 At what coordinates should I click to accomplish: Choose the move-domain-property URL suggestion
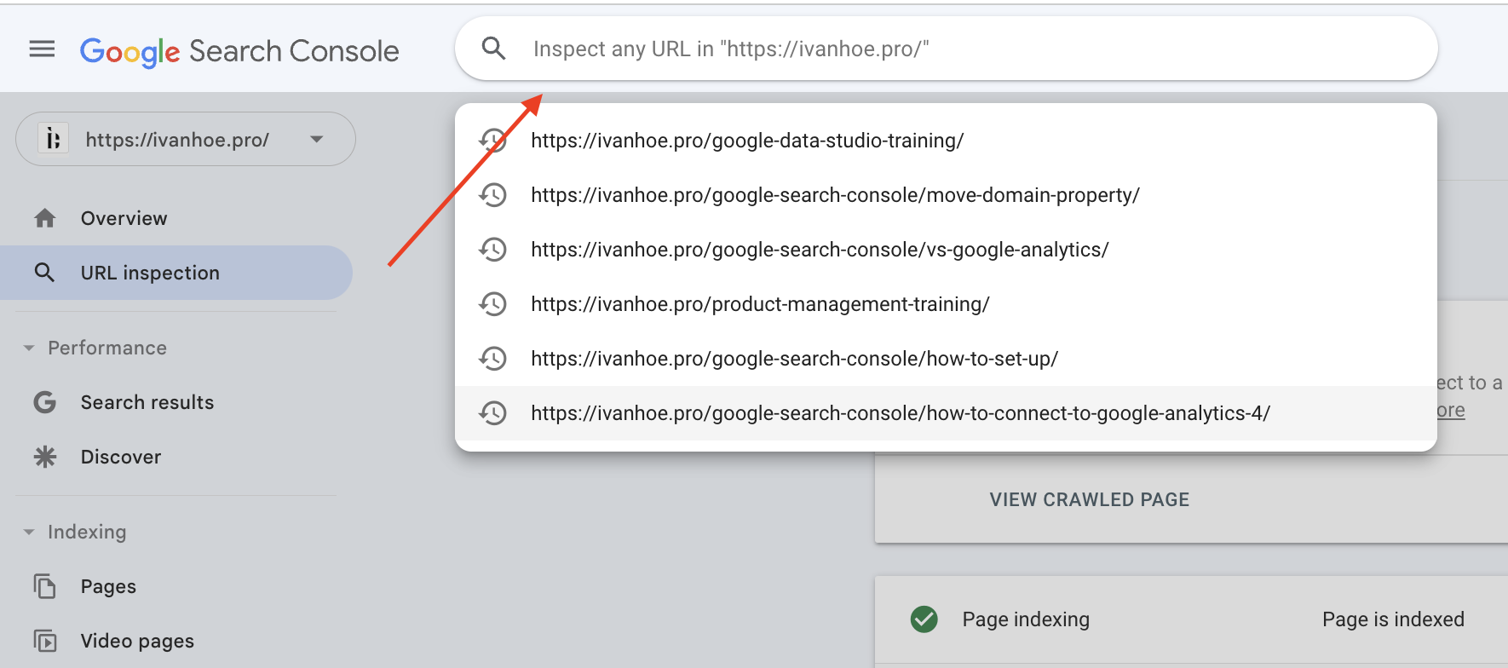835,195
